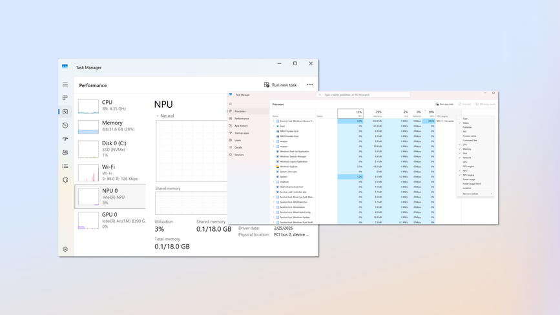
Task: Select the Memory performance item
Action: 110,126
